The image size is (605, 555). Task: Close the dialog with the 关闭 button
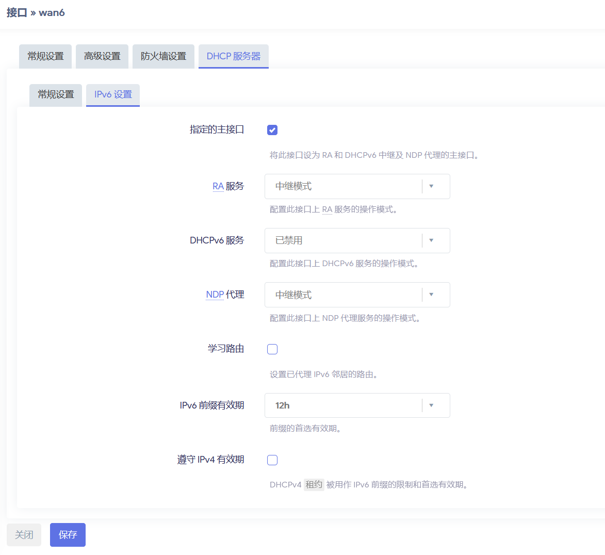tap(24, 535)
